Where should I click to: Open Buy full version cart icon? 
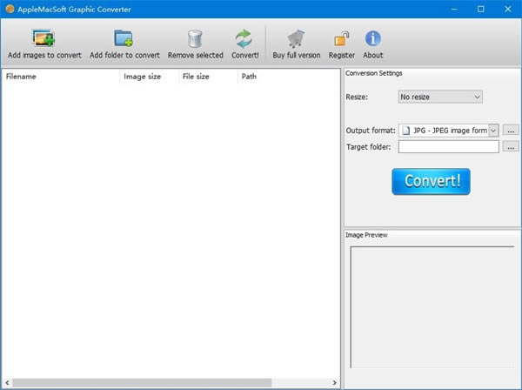(296, 38)
